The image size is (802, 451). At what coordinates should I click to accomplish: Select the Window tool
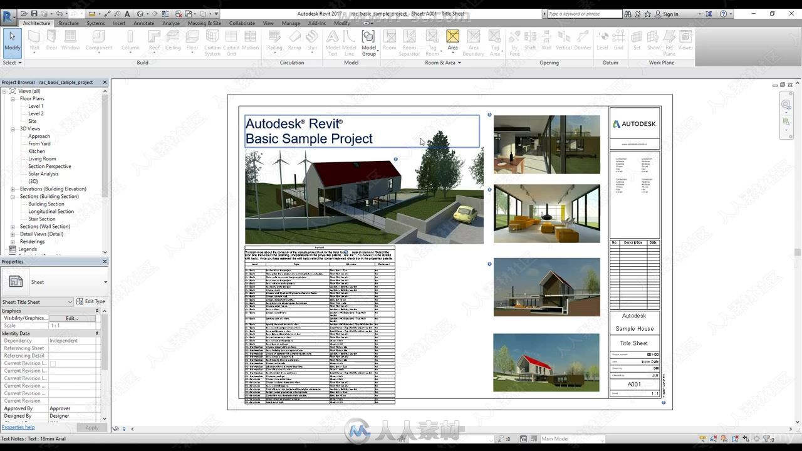pyautogui.click(x=70, y=41)
